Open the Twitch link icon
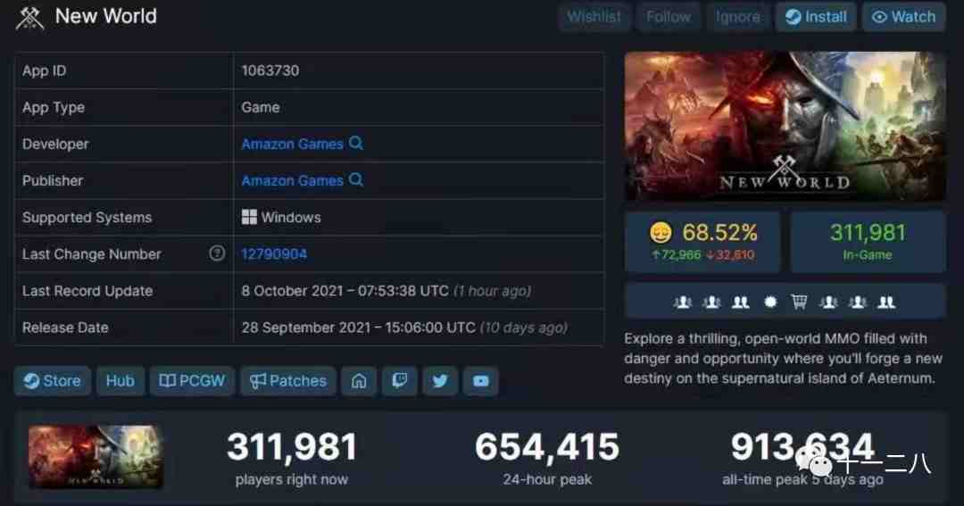 pos(400,381)
